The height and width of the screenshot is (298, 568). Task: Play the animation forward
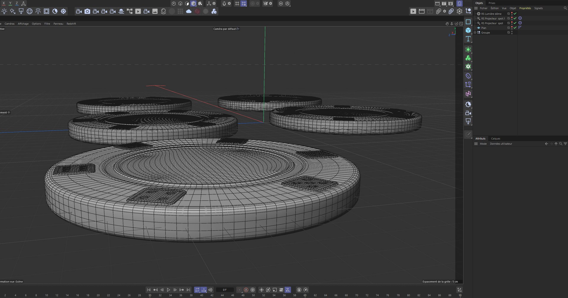(168, 290)
